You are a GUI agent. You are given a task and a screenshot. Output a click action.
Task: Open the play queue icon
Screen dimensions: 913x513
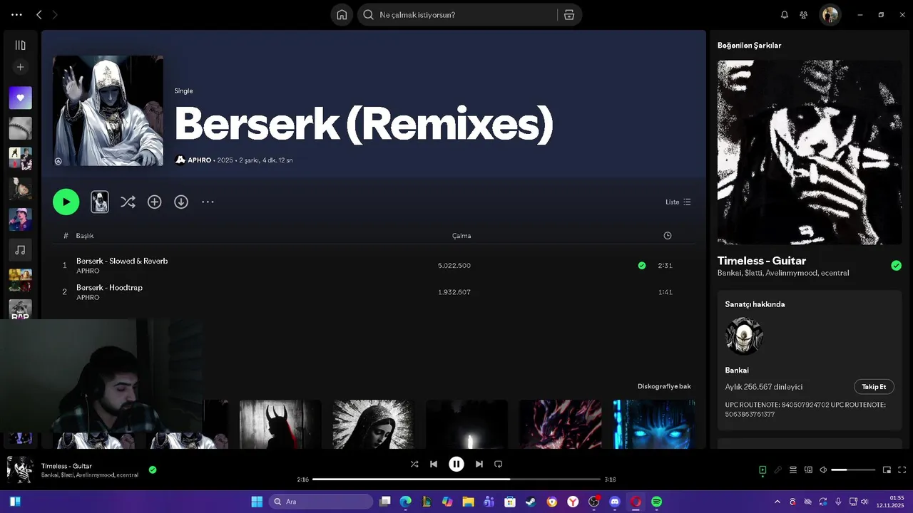click(793, 470)
